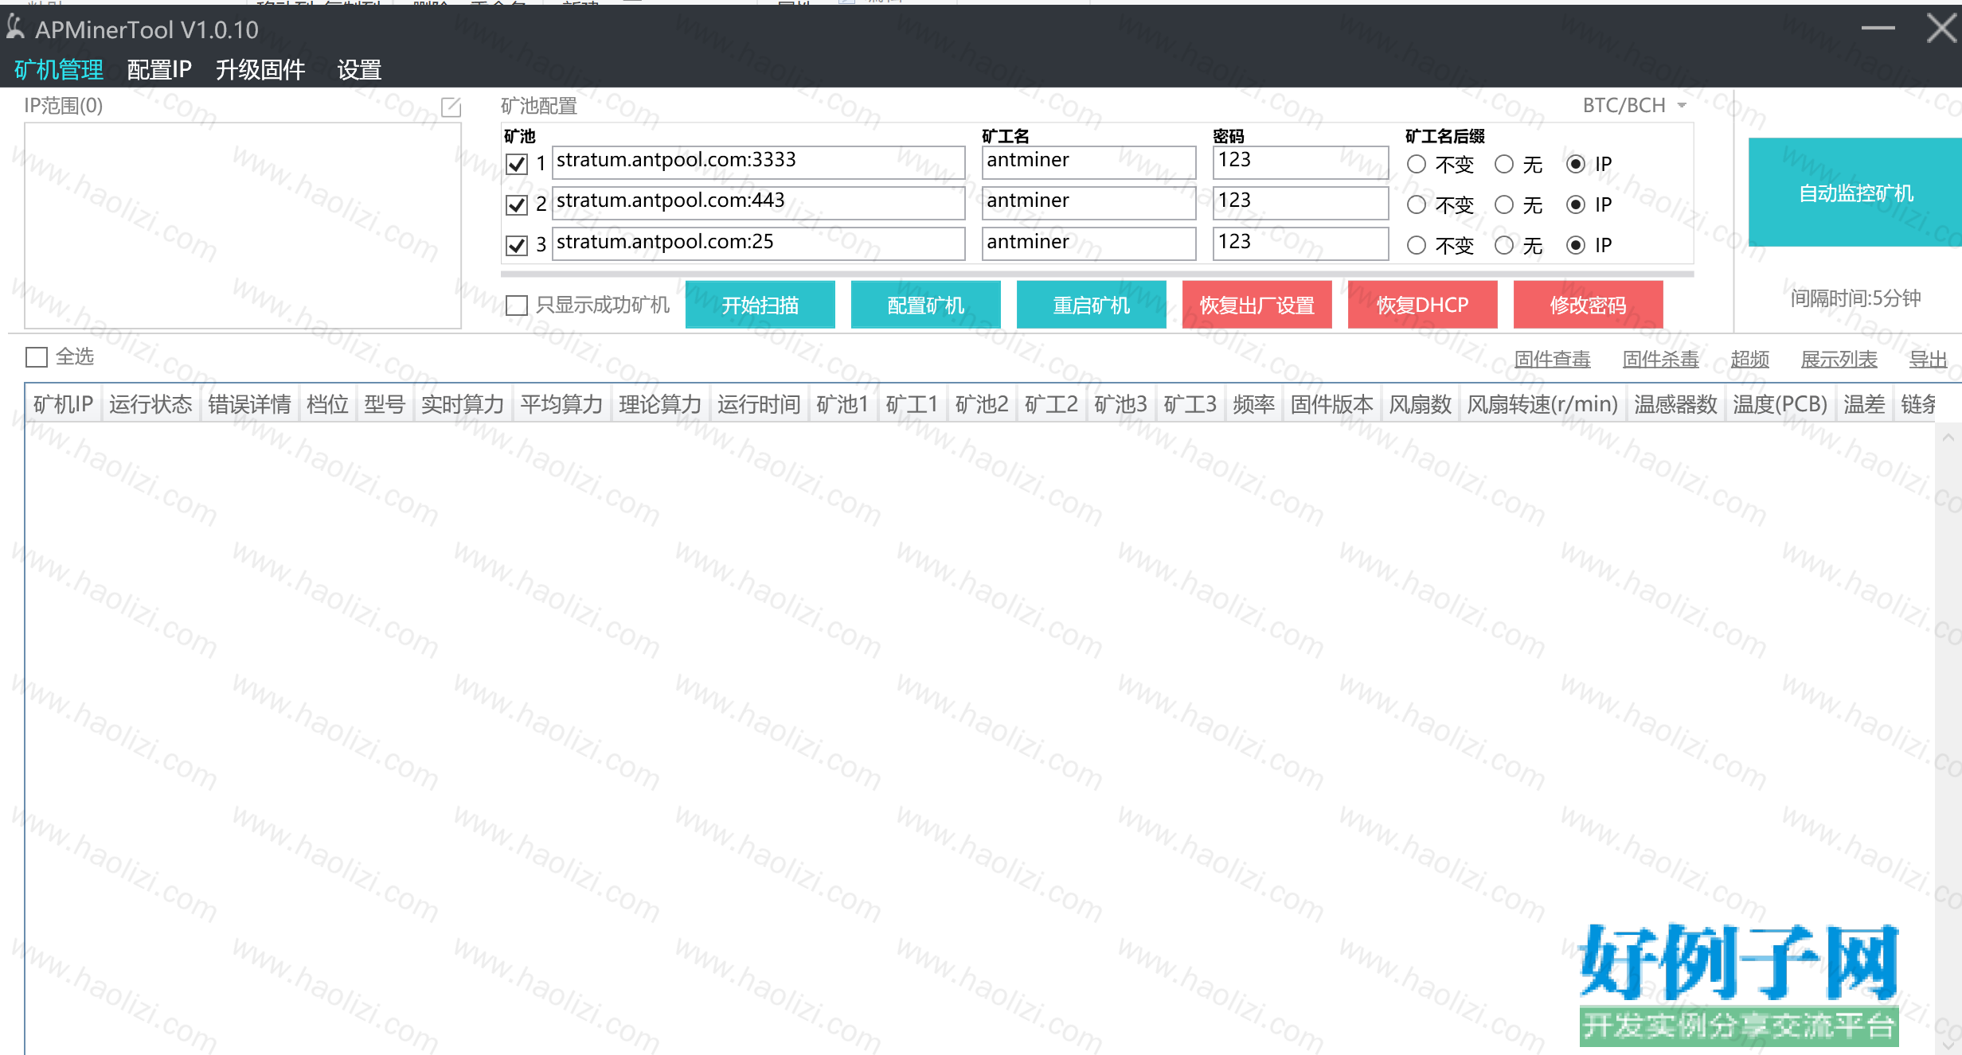The height and width of the screenshot is (1055, 1962).
Task: Select 无 suffix for pool 2
Action: click(1503, 204)
